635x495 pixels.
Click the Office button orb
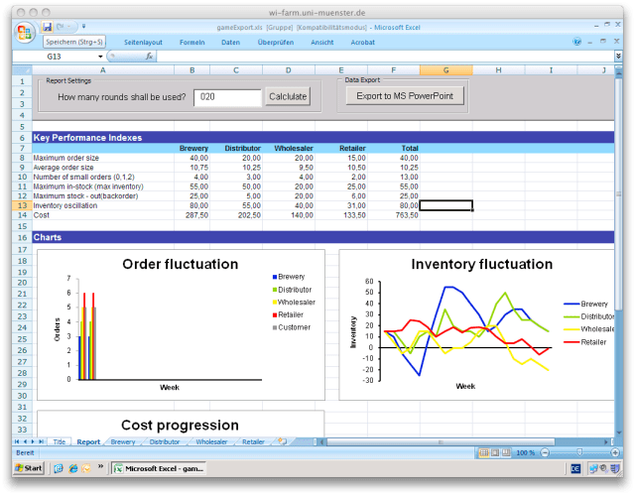pos(24,32)
